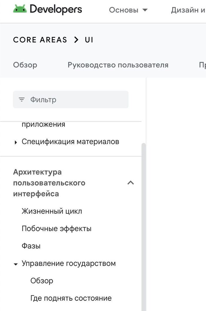
Task: Open the Где поднять состояние page
Action: point(71,298)
